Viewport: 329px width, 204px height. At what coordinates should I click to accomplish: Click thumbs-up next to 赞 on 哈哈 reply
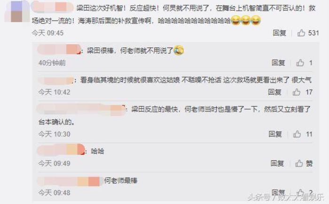[x=299, y=163]
